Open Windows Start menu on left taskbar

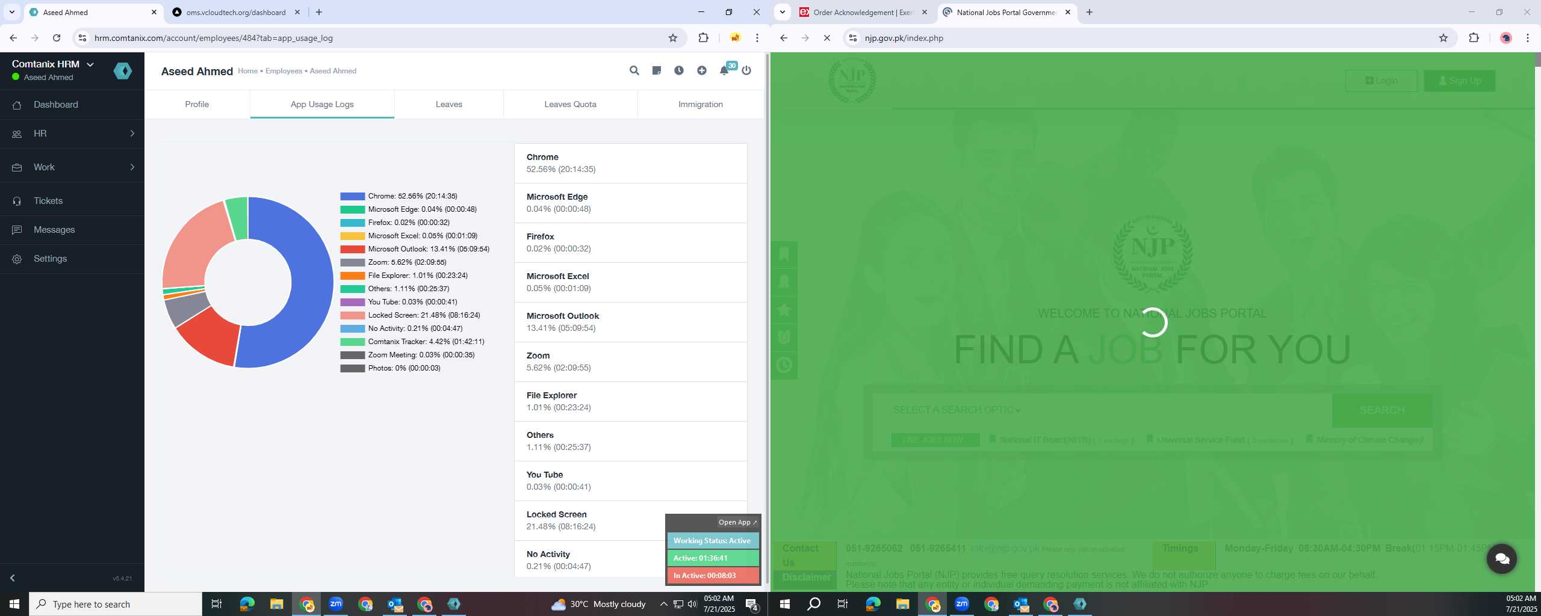pyautogui.click(x=14, y=604)
